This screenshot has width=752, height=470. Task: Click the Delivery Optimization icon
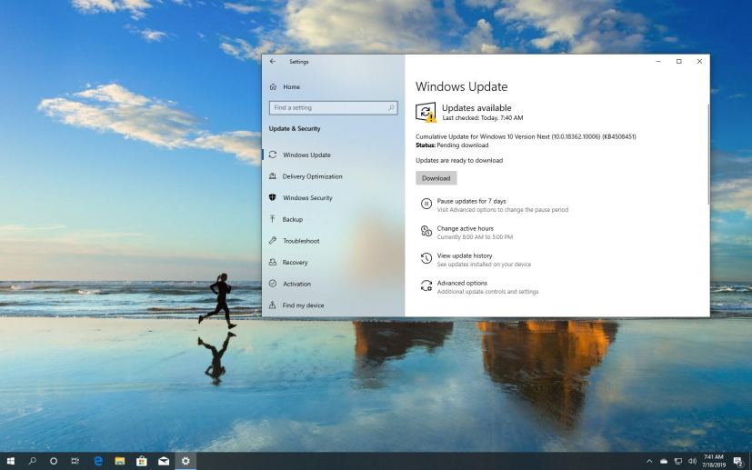click(x=273, y=176)
